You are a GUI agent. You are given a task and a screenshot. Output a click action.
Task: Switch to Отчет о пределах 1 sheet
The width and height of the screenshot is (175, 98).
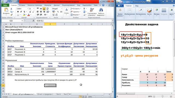45,94
